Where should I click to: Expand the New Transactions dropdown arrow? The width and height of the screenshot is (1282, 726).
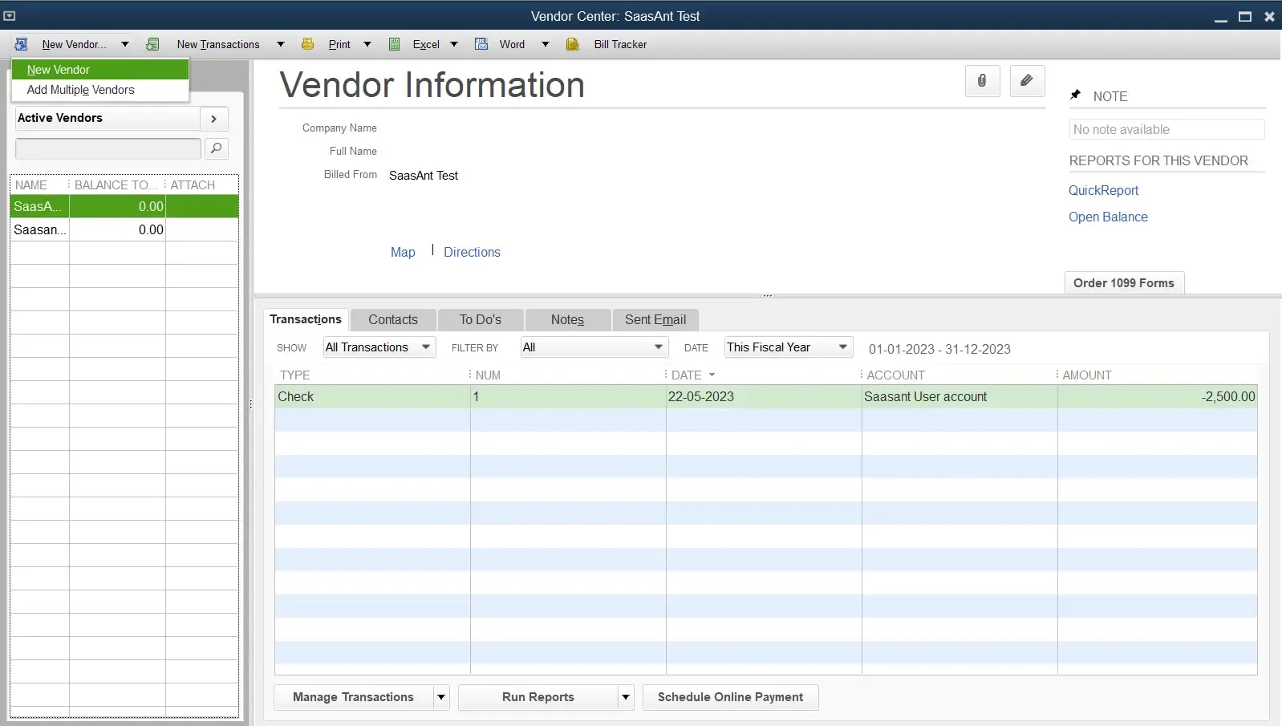click(281, 44)
